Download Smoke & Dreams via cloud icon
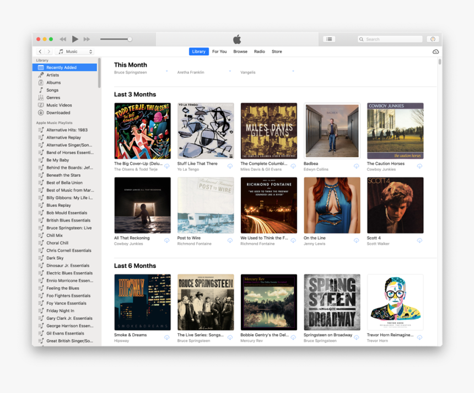This screenshot has width=474, height=393. click(167, 337)
